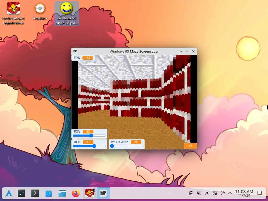Screen dimensions: 268x201
Task: Expand the hidden system tray icons arrow
Action: coord(230,193)
